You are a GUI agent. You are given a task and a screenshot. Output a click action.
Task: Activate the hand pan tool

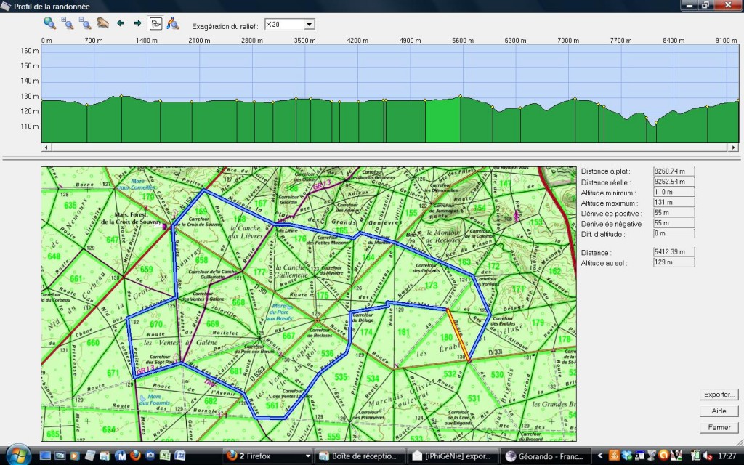102,23
